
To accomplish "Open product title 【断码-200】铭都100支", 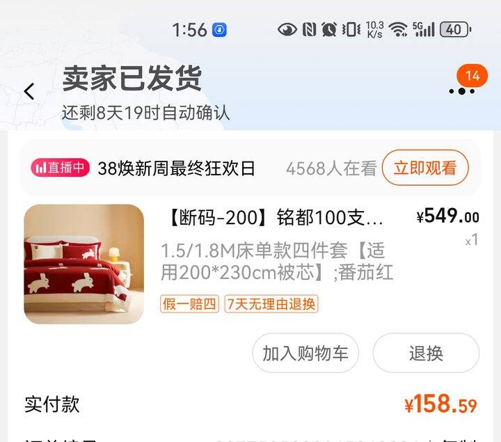I will pos(275,218).
